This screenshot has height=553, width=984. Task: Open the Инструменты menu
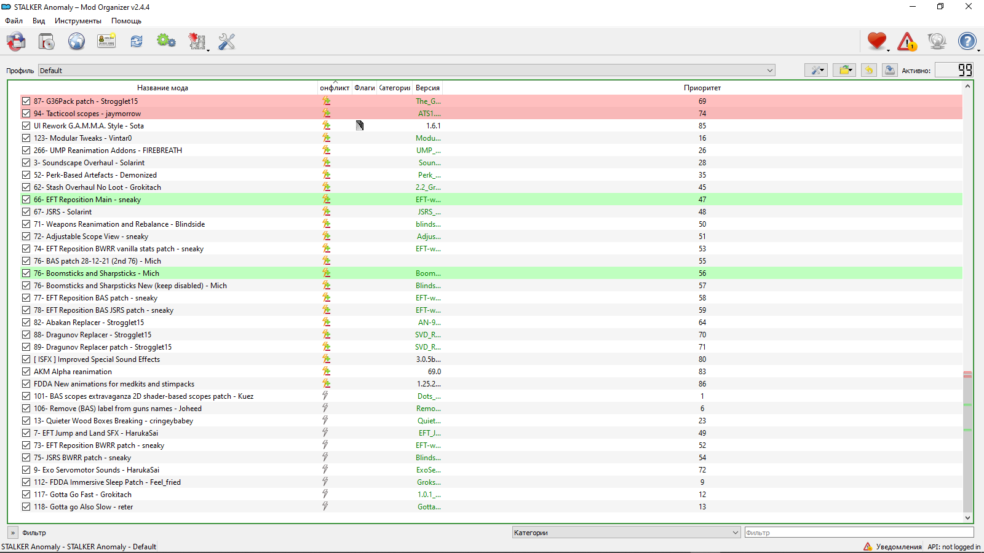click(78, 20)
